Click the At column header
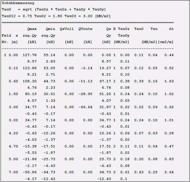 click(x=171, y=29)
